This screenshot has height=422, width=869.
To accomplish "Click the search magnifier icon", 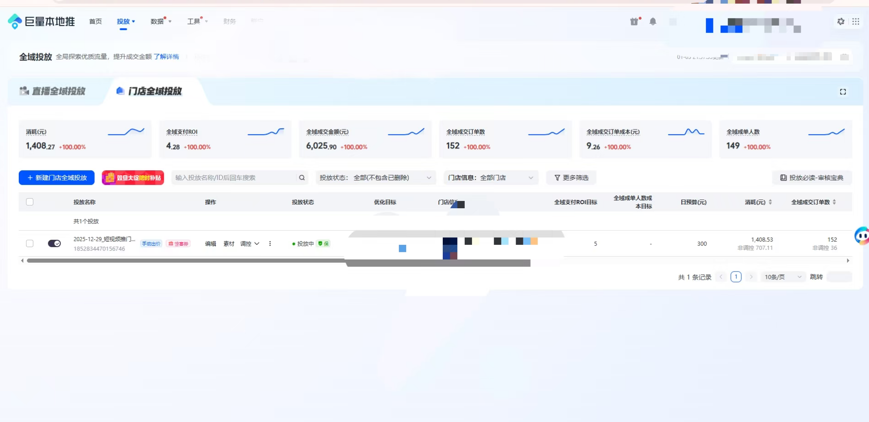I will click(302, 178).
